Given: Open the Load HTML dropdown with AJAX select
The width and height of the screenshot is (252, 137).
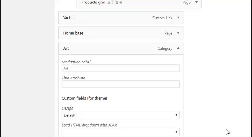Looking at the screenshot, I should (120, 132).
